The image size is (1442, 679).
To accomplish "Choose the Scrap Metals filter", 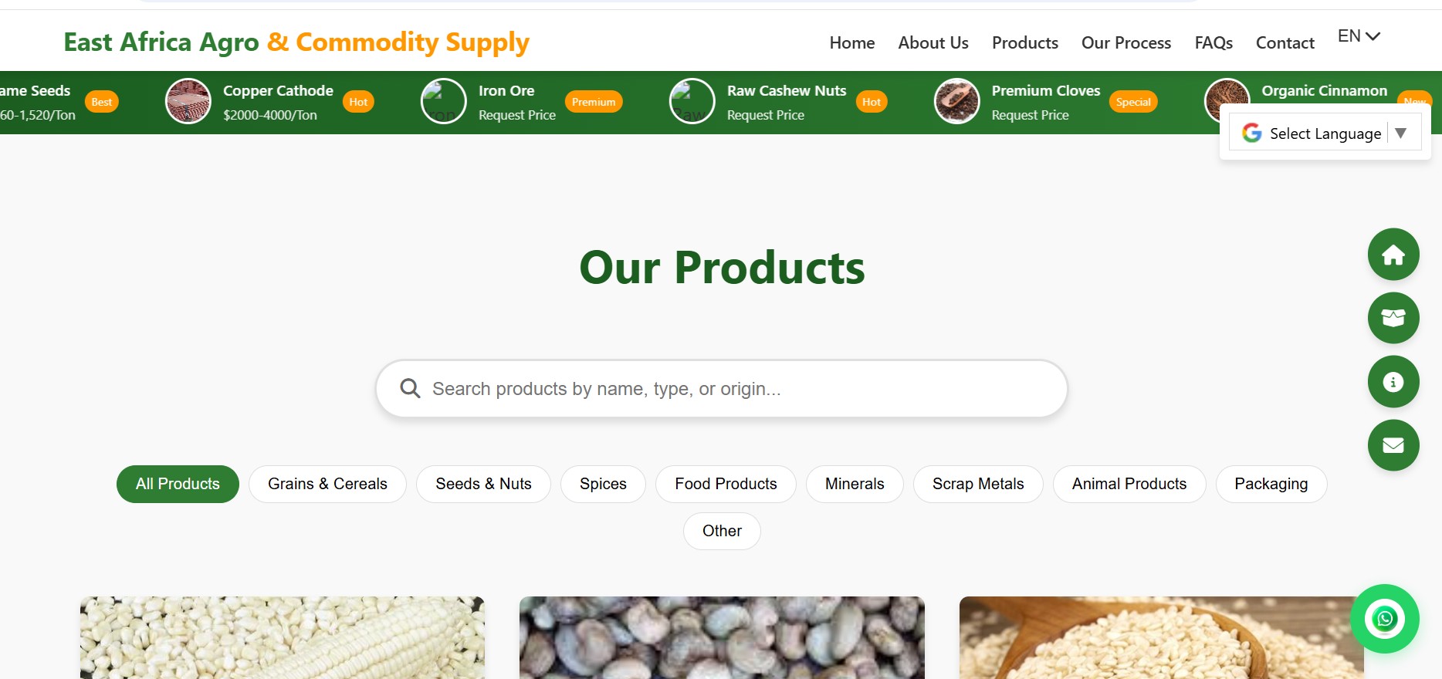I will pyautogui.click(x=977, y=484).
